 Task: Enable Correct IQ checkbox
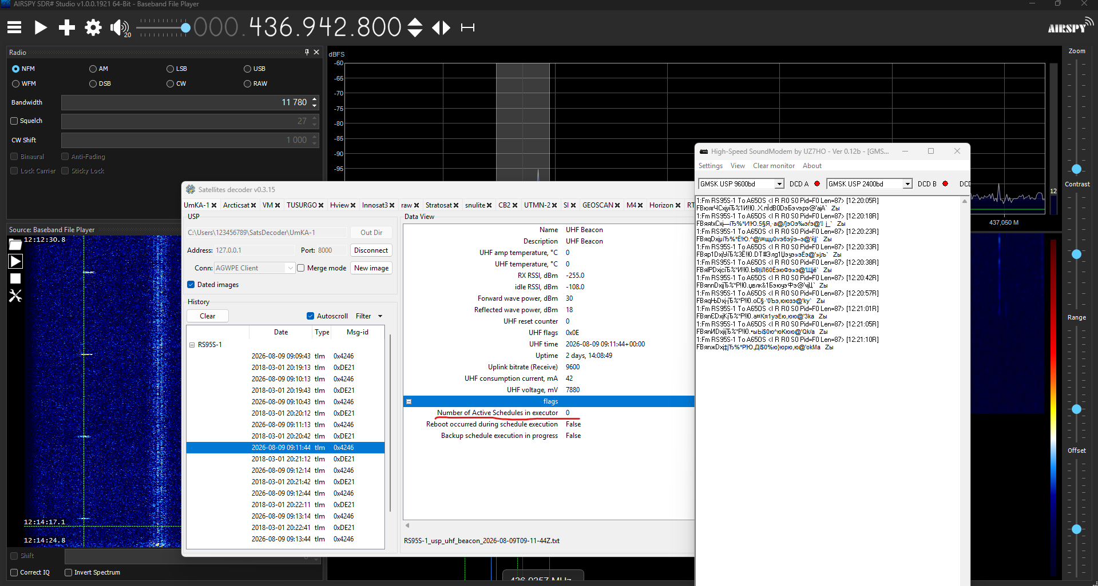click(x=14, y=572)
